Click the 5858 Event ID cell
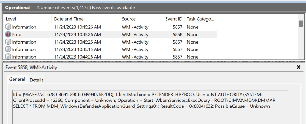 coord(177,34)
